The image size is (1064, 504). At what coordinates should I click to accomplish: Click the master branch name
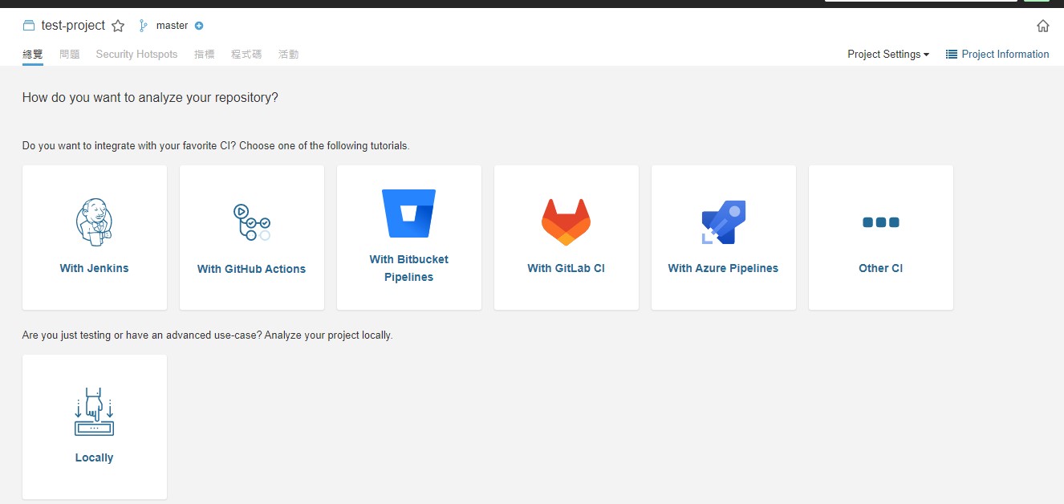[172, 26]
